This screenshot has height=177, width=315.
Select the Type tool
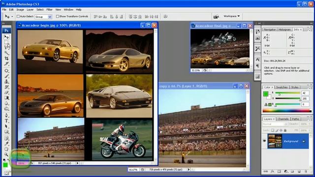click(6, 121)
